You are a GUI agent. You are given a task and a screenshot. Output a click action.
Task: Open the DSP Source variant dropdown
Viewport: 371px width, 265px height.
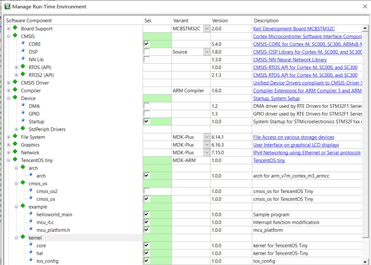pyautogui.click(x=207, y=52)
